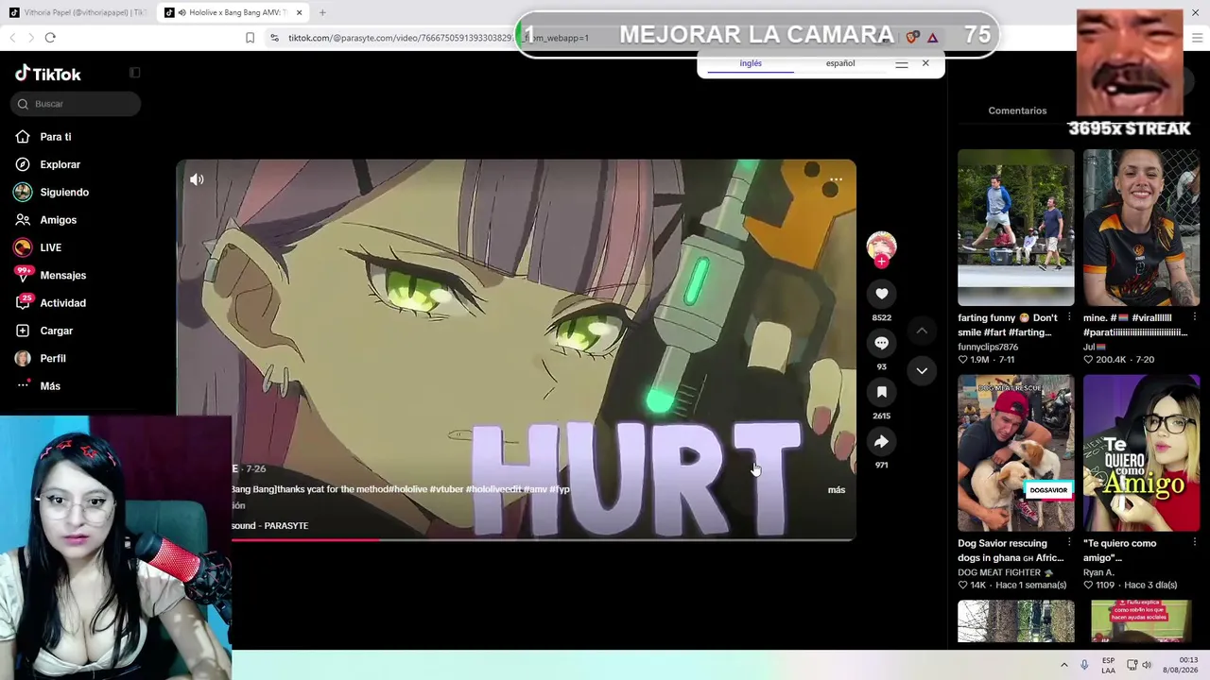Open the Cargar upload page
Viewport: 1210px width, 680px height.
coord(57,331)
